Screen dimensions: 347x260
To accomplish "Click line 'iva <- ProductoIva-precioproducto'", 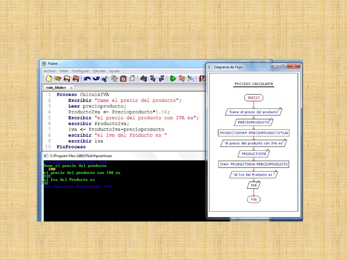I will [x=116, y=129].
